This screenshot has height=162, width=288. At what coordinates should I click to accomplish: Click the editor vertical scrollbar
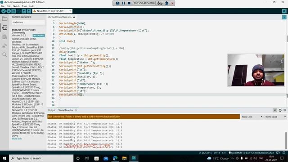coord(287,39)
